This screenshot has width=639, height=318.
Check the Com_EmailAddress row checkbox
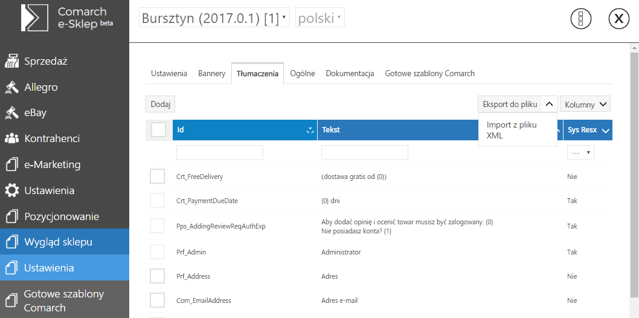(x=157, y=300)
